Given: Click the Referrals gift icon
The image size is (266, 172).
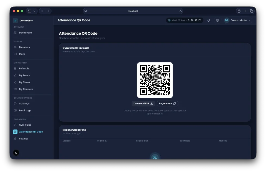Looking at the screenshot, I should [15, 68].
